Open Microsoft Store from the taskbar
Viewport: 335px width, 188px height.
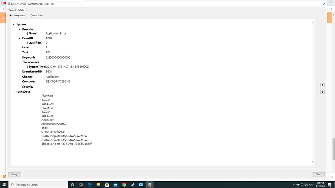[x=107, y=185]
